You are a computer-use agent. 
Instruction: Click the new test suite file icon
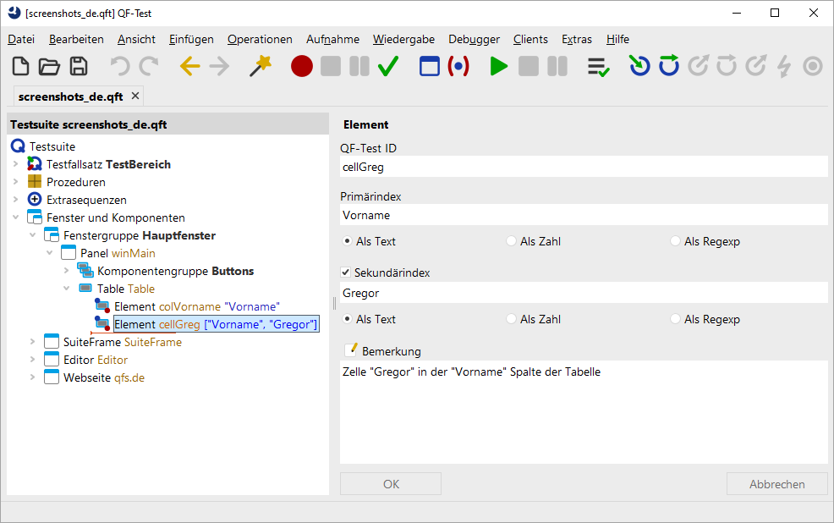pyautogui.click(x=21, y=67)
